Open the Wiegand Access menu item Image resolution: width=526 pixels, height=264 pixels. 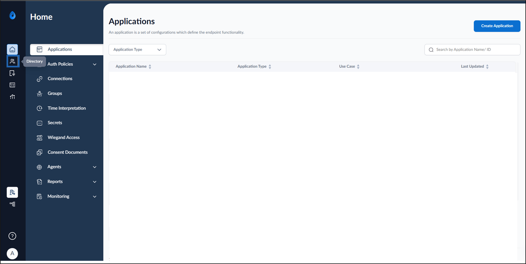[x=64, y=137]
